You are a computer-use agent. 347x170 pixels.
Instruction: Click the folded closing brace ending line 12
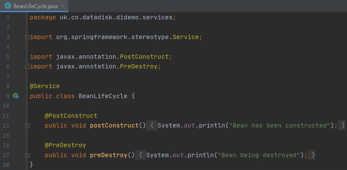[x=343, y=126]
